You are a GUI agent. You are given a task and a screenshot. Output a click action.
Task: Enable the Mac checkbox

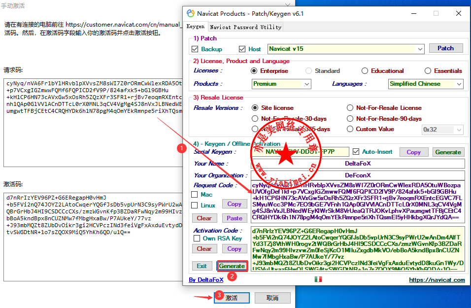point(194,195)
